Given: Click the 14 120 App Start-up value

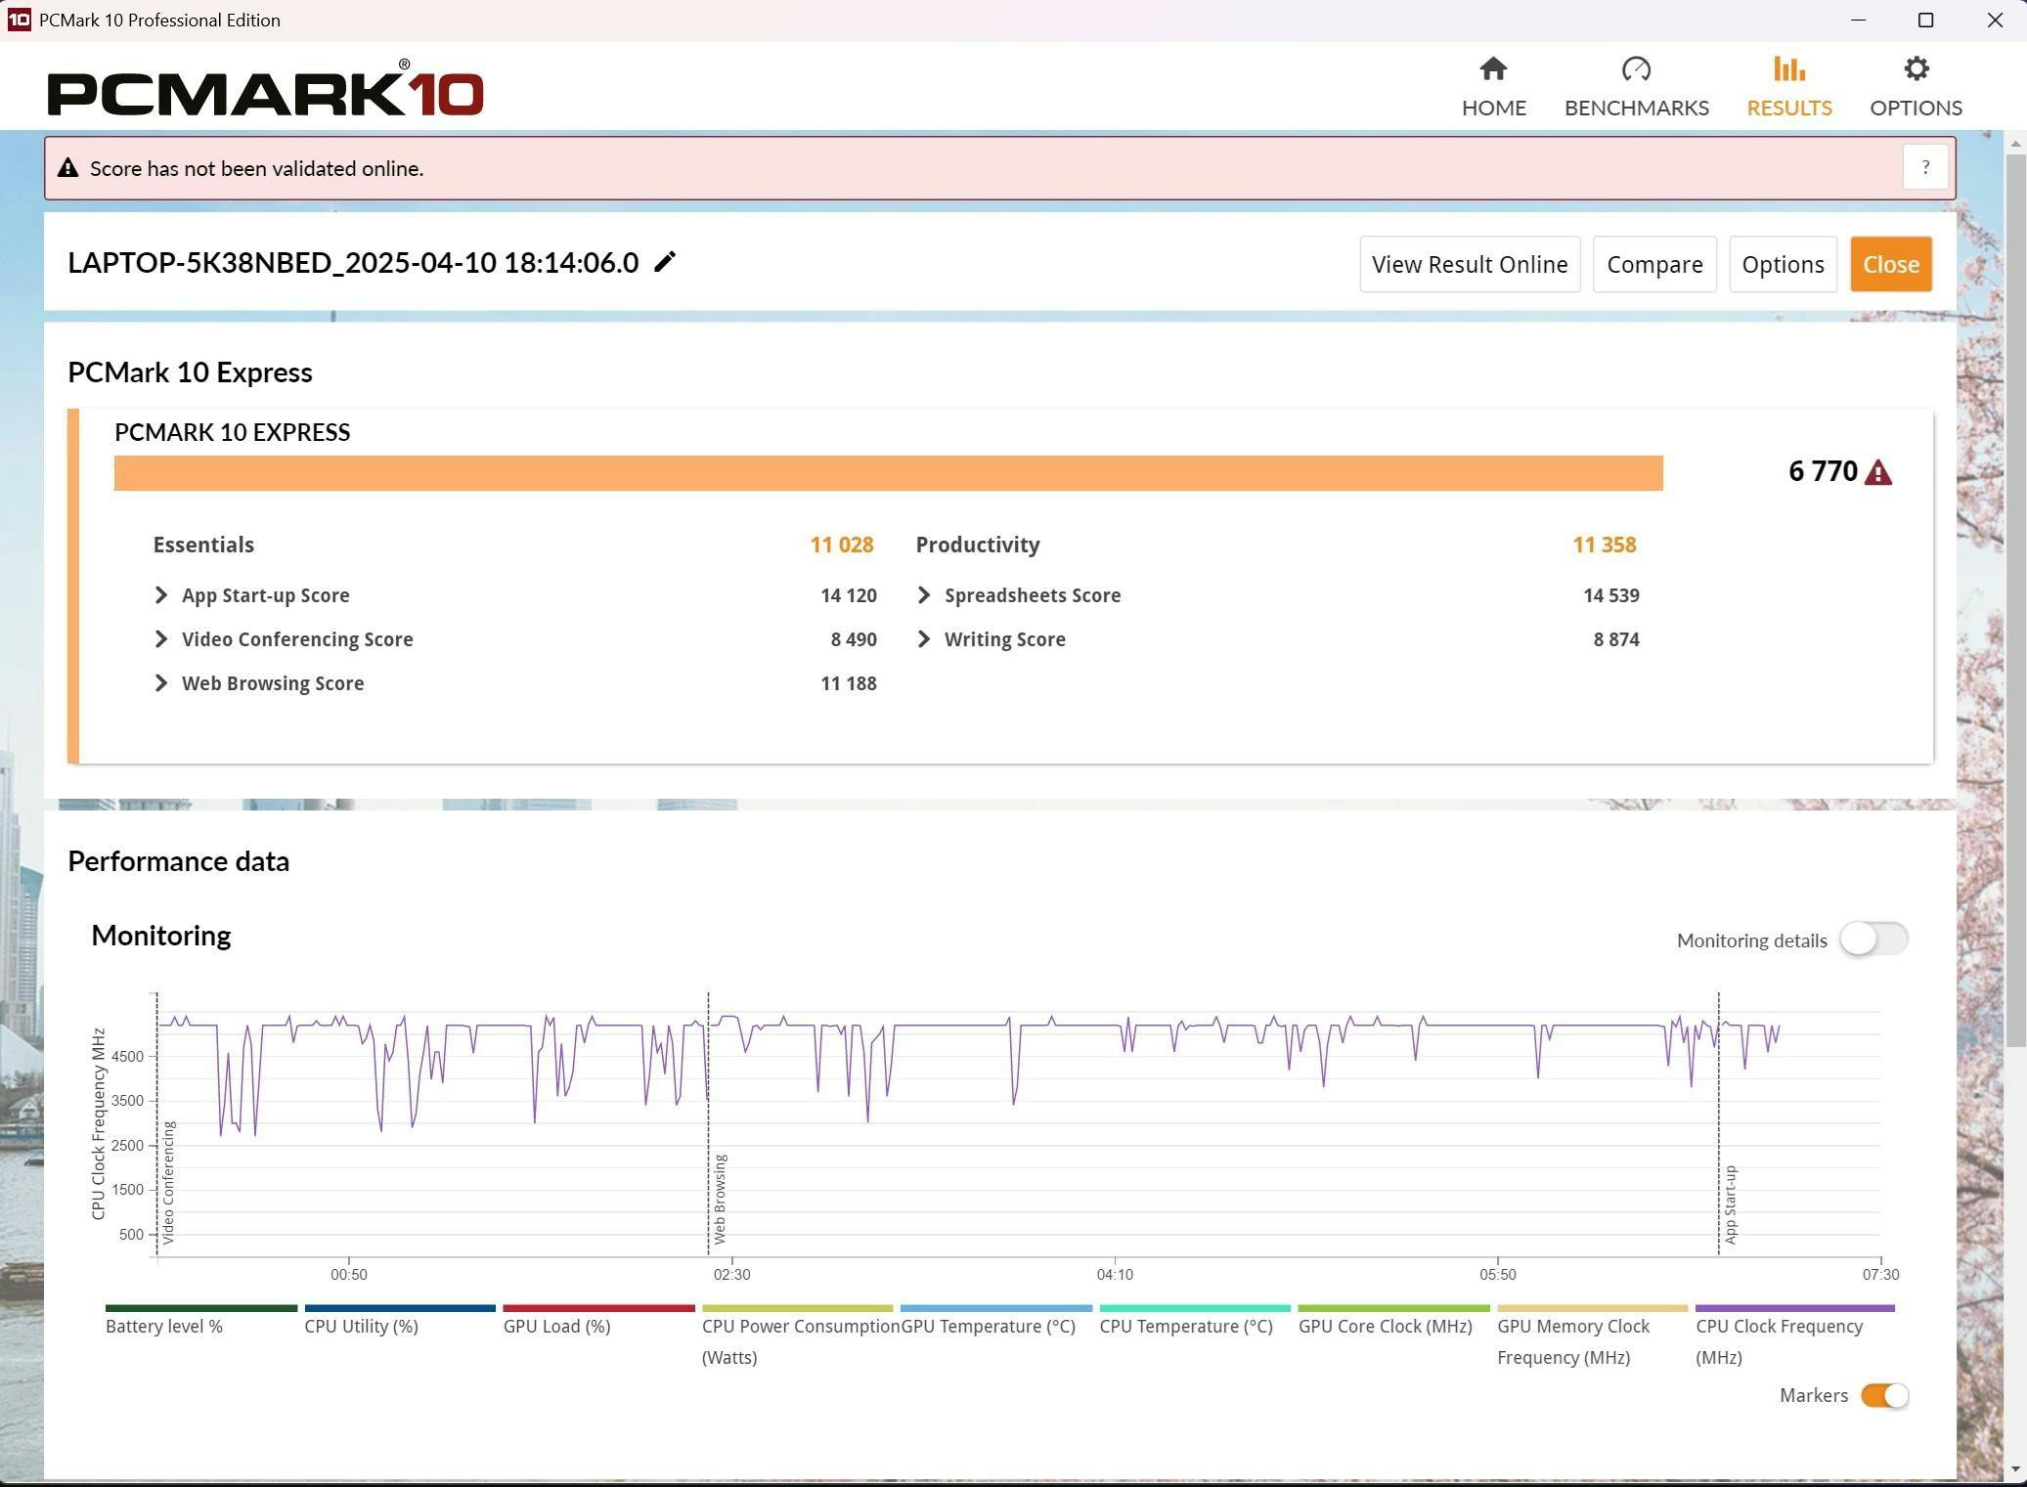Looking at the screenshot, I should [x=848, y=595].
